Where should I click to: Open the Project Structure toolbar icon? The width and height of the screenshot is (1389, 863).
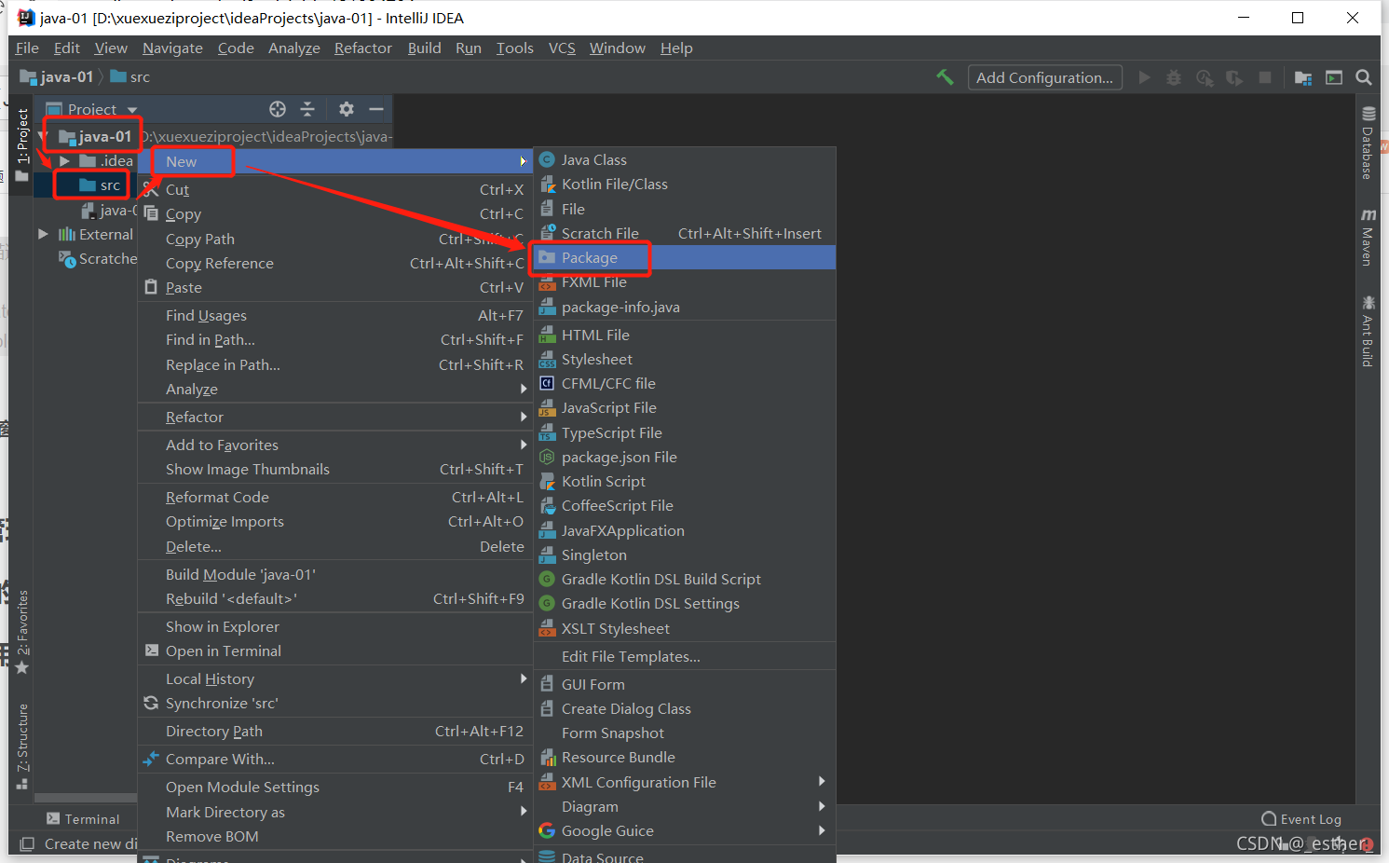click(1303, 77)
